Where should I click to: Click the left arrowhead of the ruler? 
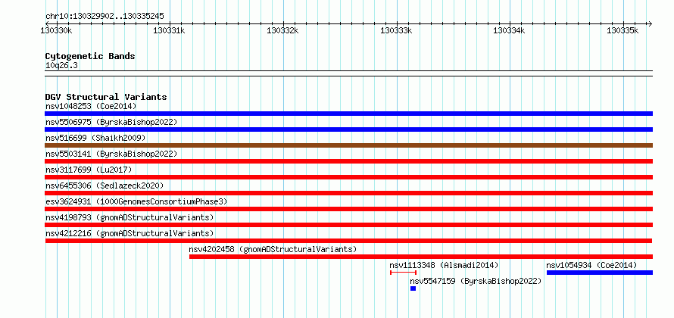click(48, 23)
